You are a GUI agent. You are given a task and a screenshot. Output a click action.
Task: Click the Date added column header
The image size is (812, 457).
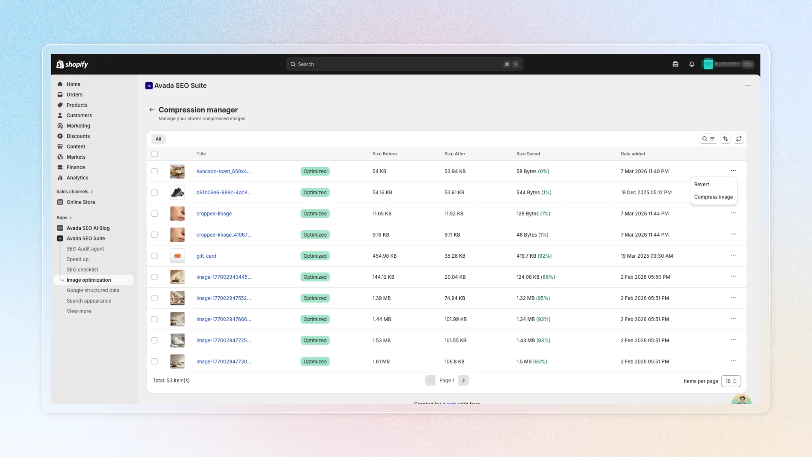[x=633, y=154]
